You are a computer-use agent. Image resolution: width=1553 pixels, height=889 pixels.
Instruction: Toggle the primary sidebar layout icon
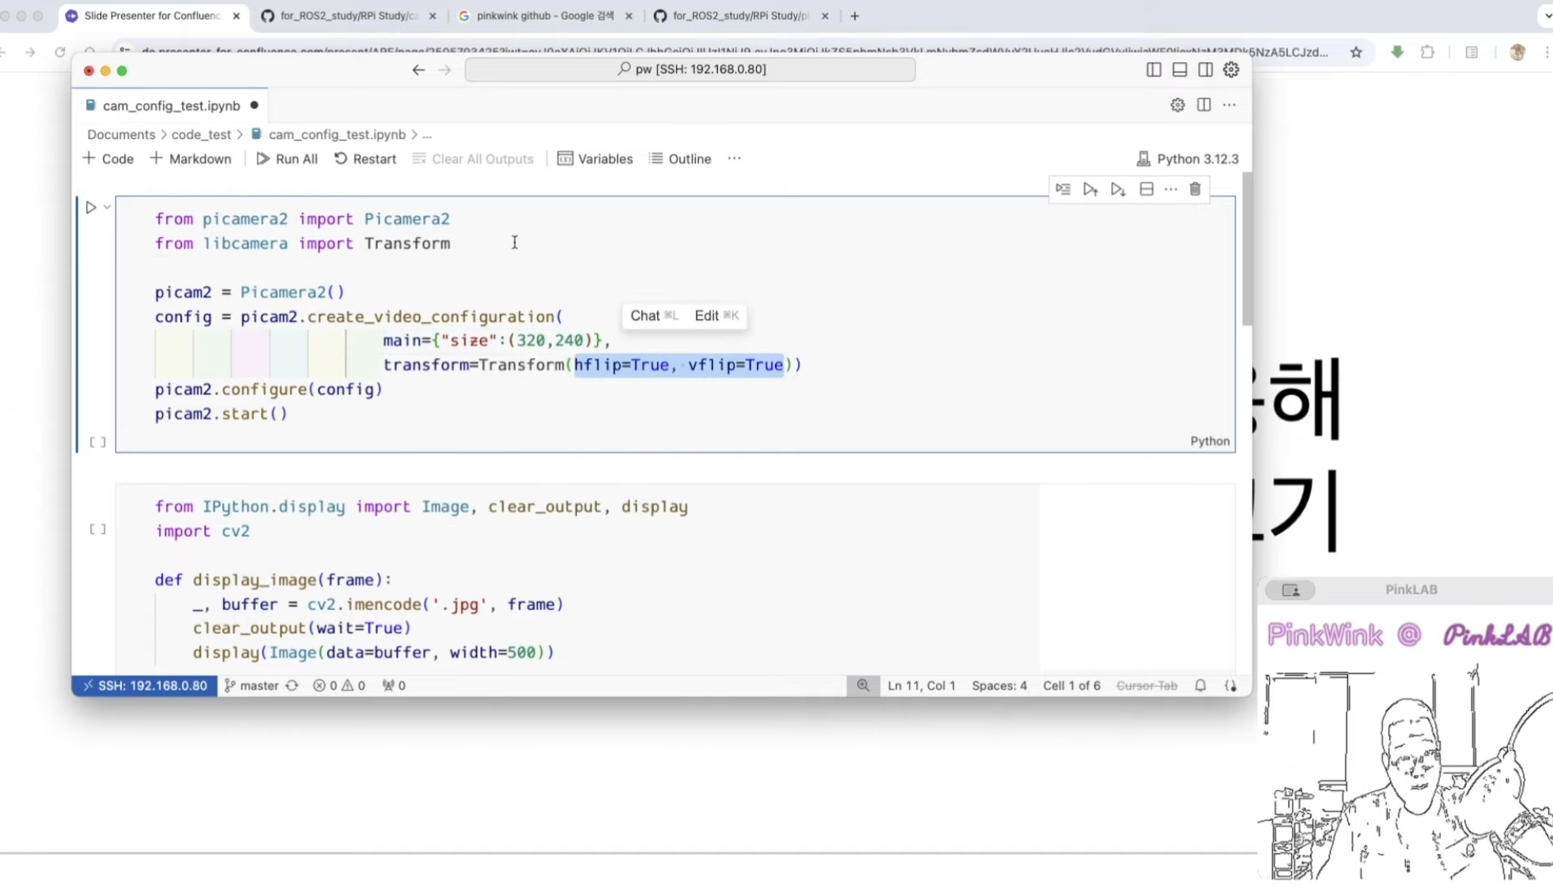pos(1154,70)
